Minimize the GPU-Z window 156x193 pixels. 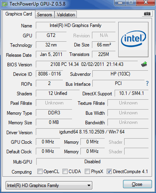tap(120, 3)
